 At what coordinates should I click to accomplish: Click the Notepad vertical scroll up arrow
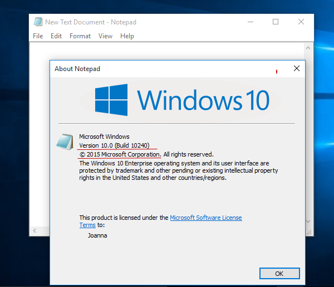[308, 48]
